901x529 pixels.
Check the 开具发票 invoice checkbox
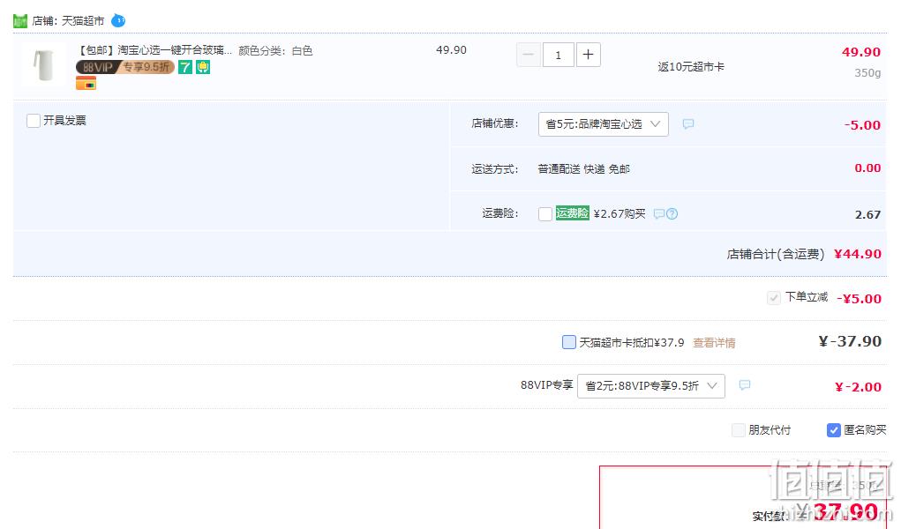click(34, 121)
